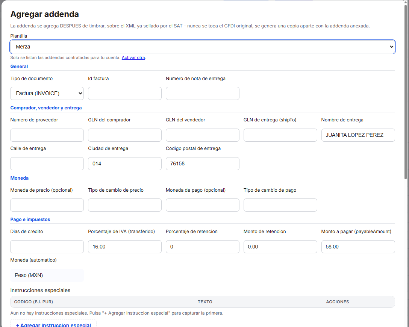Click 'Comprador, vendedor y entrega' section heading

46,108
